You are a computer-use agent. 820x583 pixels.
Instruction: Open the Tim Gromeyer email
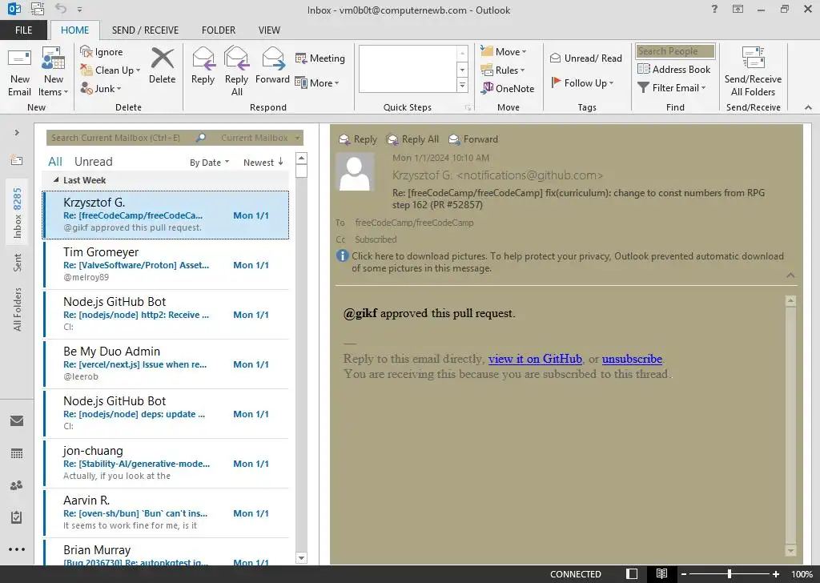(167, 264)
